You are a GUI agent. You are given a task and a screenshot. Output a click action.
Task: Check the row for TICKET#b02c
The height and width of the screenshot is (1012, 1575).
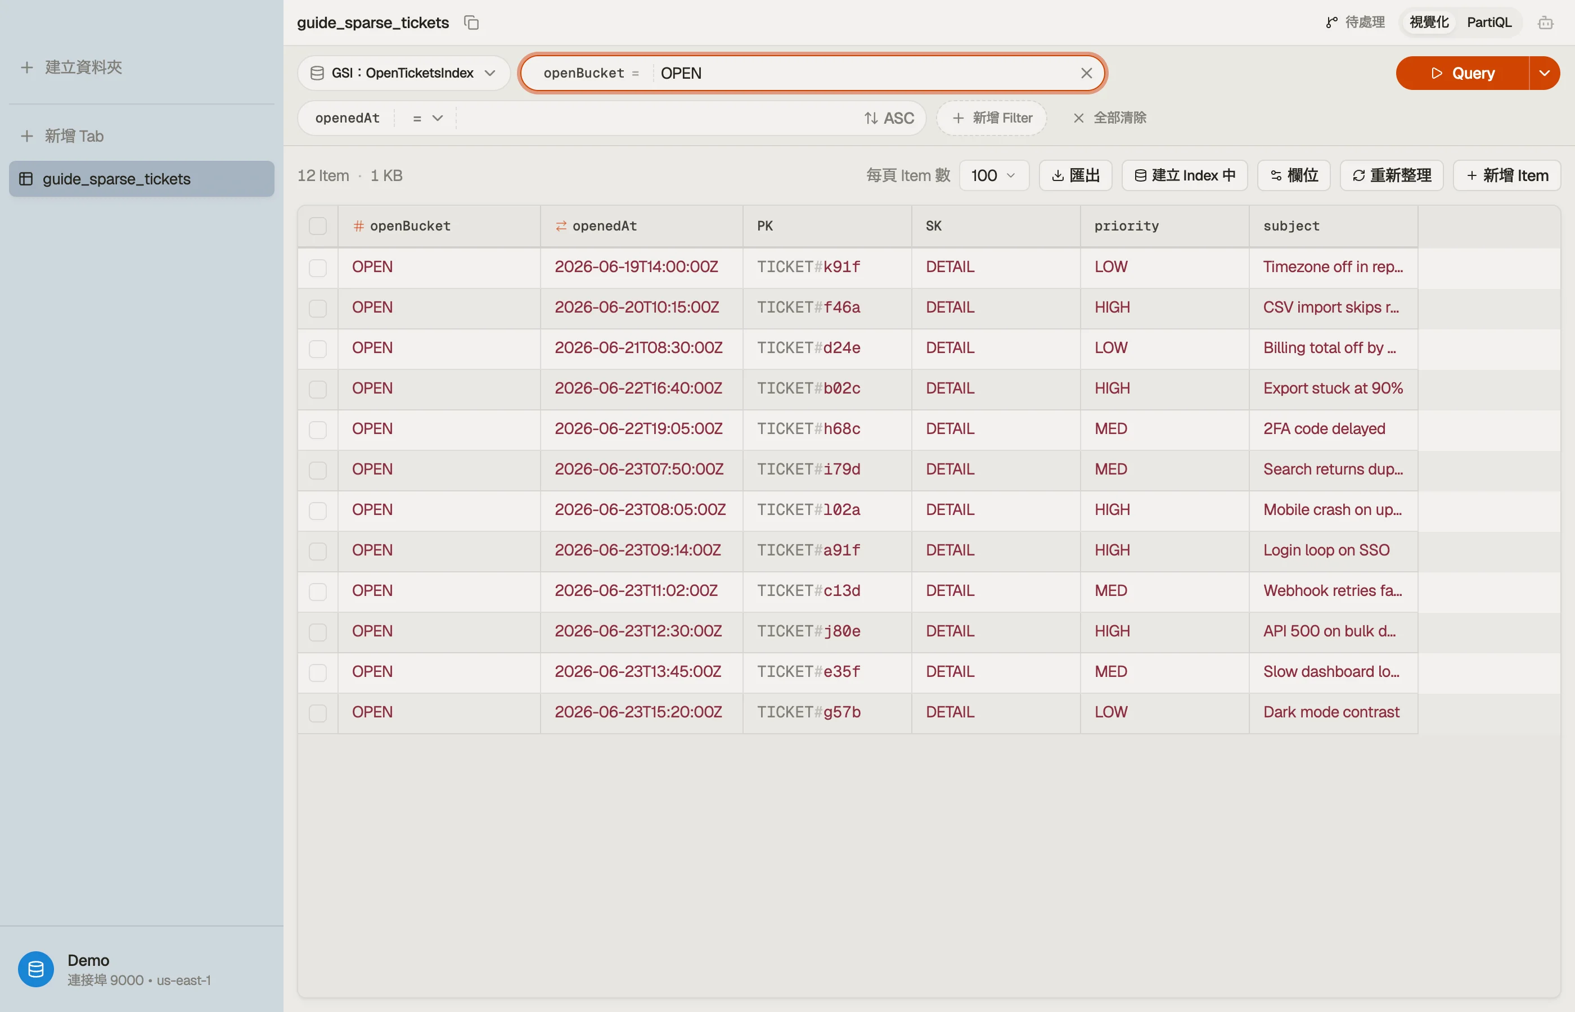(318, 389)
